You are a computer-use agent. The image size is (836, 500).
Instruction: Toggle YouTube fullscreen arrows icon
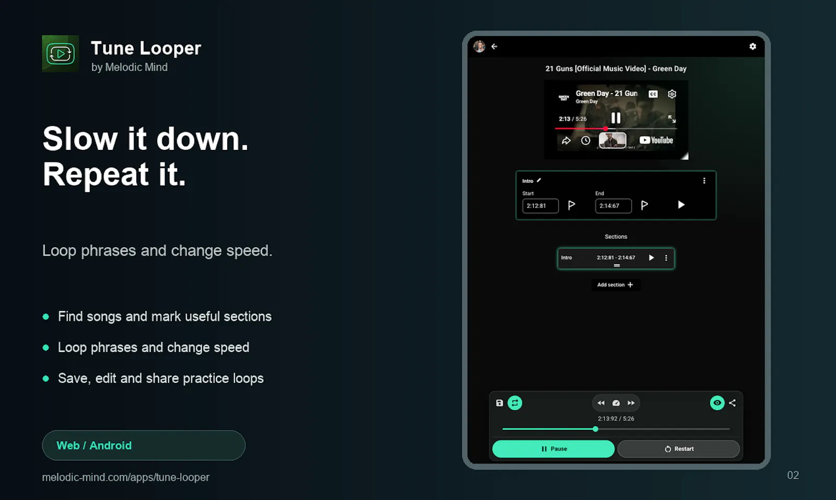pyautogui.click(x=672, y=119)
